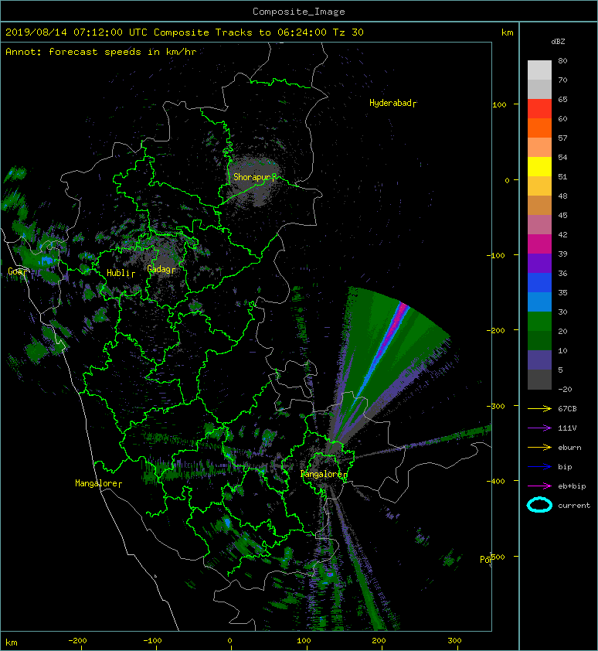Click the magenta eb+bip arrow legend icon
The image size is (598, 651).
coord(539,486)
